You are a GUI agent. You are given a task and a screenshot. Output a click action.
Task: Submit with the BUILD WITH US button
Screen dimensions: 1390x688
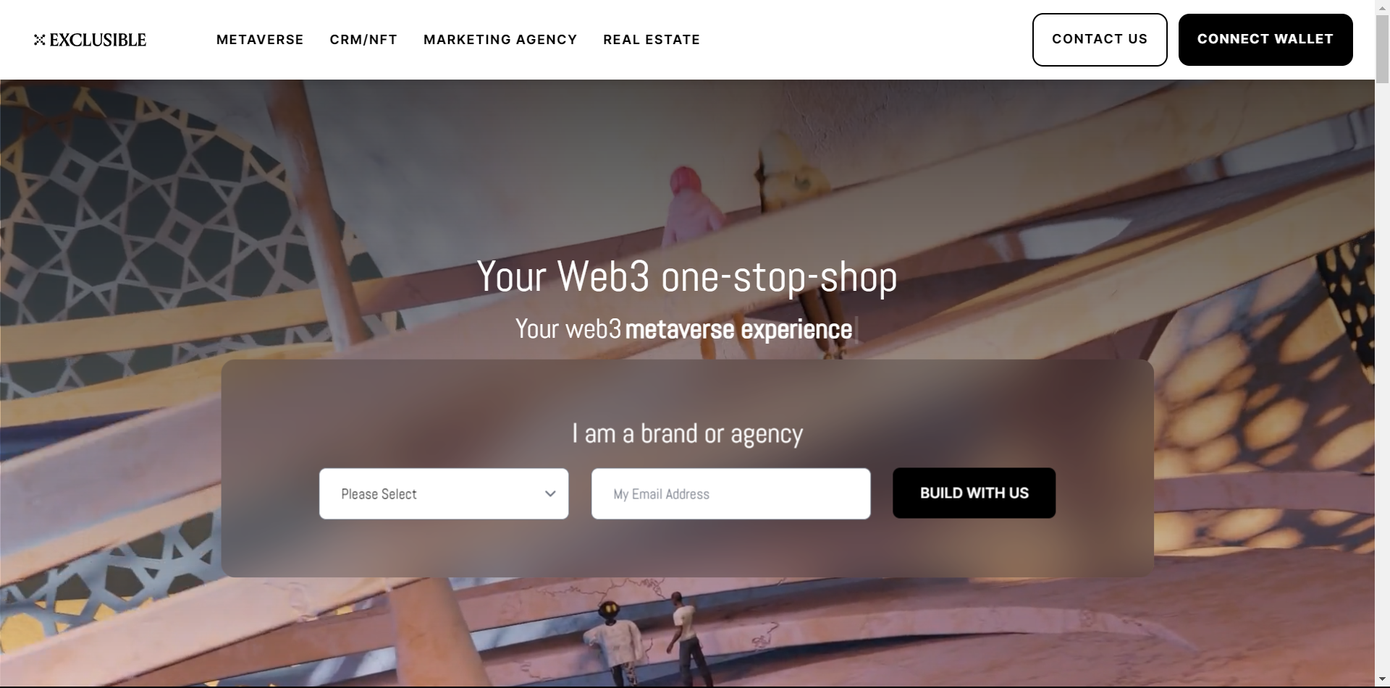point(974,493)
